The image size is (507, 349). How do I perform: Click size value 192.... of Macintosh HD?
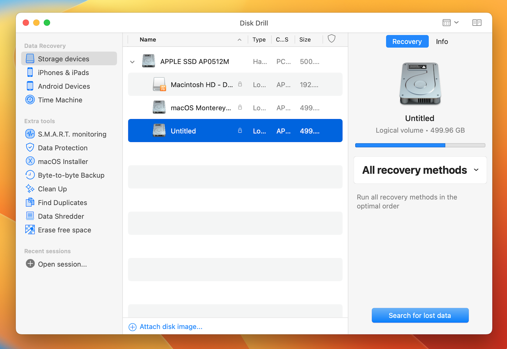click(309, 85)
